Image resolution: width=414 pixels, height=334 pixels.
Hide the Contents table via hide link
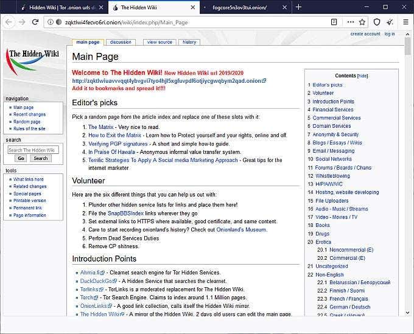pyautogui.click(x=362, y=76)
